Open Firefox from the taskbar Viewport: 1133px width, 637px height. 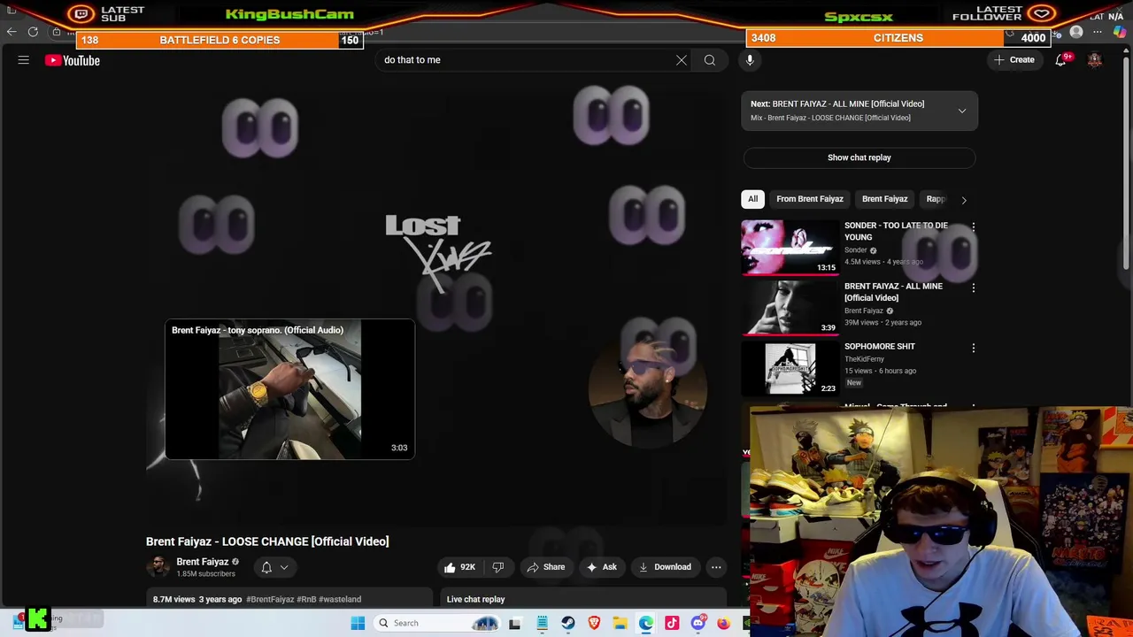[x=723, y=623]
